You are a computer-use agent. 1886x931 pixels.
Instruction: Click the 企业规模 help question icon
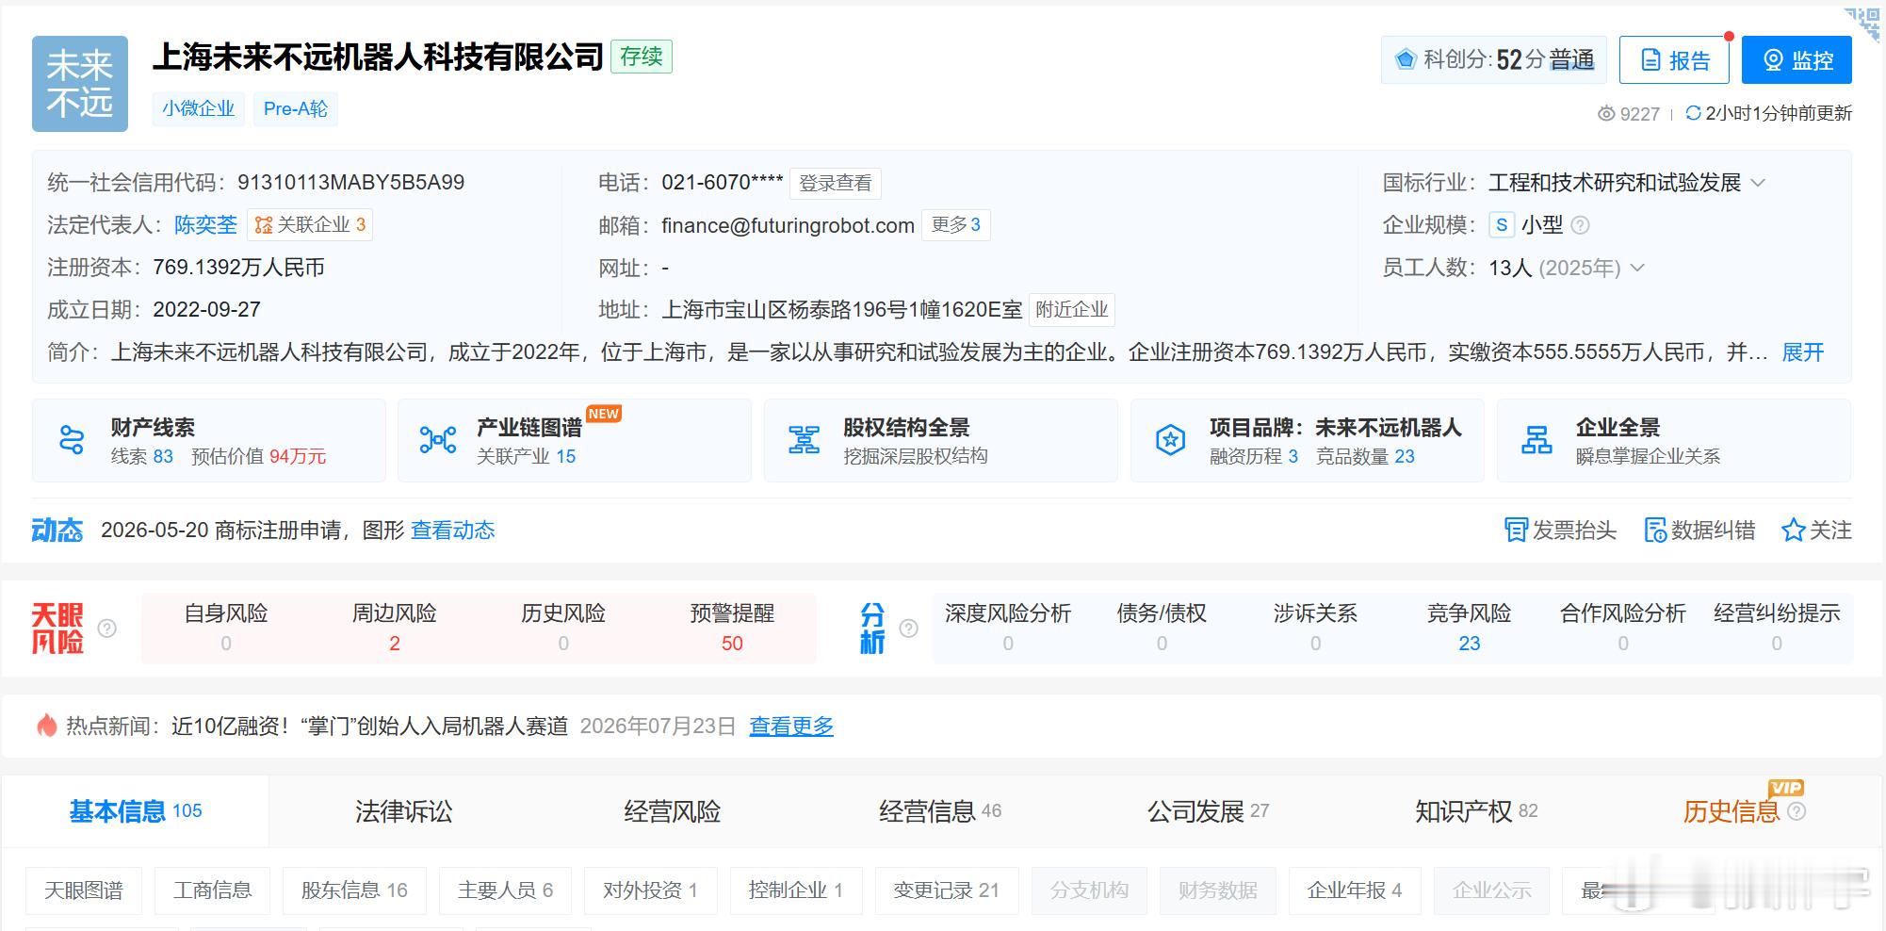tap(1581, 225)
